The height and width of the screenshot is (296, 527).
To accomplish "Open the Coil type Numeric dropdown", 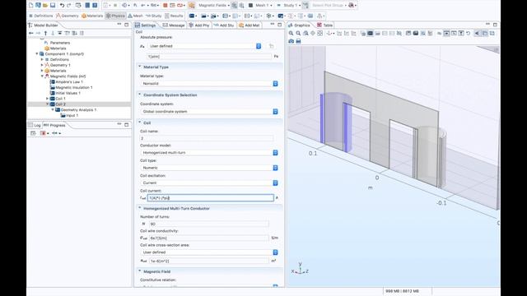I will click(275, 168).
